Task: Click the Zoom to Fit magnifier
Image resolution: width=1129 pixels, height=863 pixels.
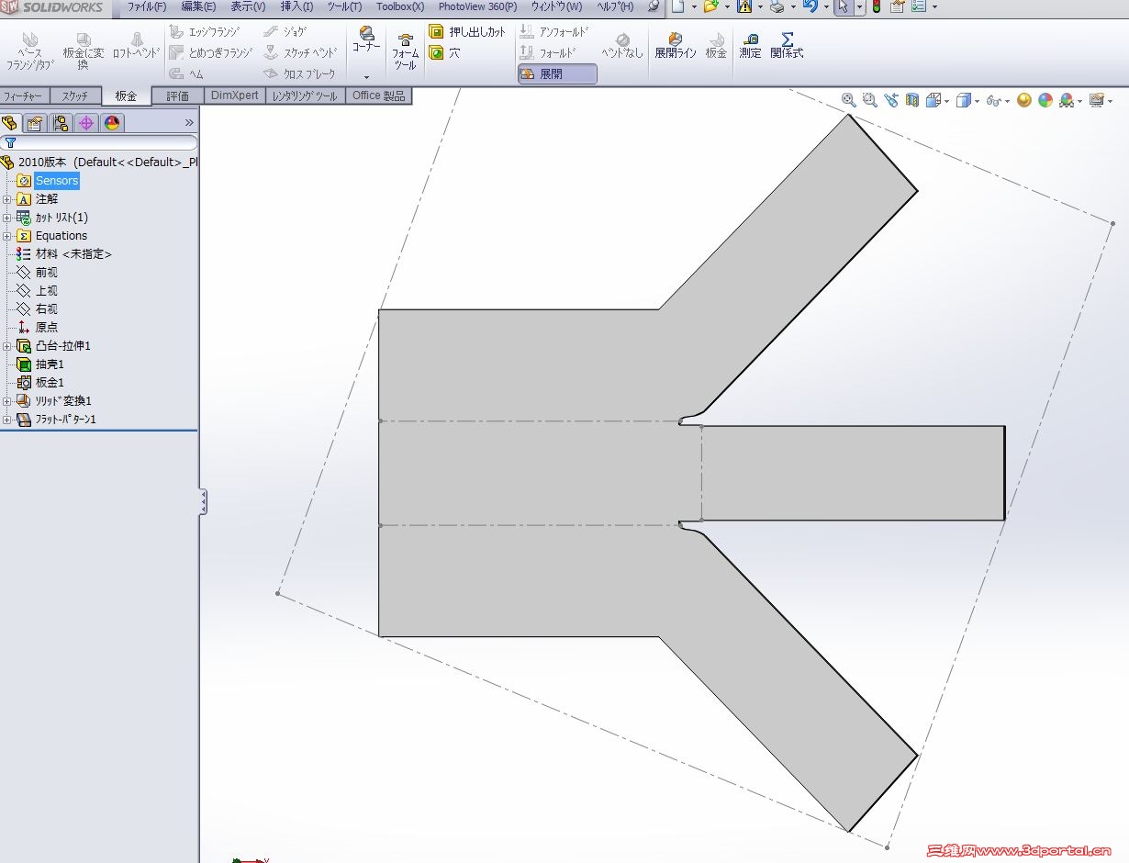Action: tap(848, 100)
